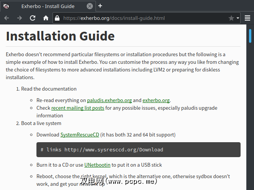
Task: Close the Exherbo - Install Guide tab
Action: pyautogui.click(x=89, y=6)
